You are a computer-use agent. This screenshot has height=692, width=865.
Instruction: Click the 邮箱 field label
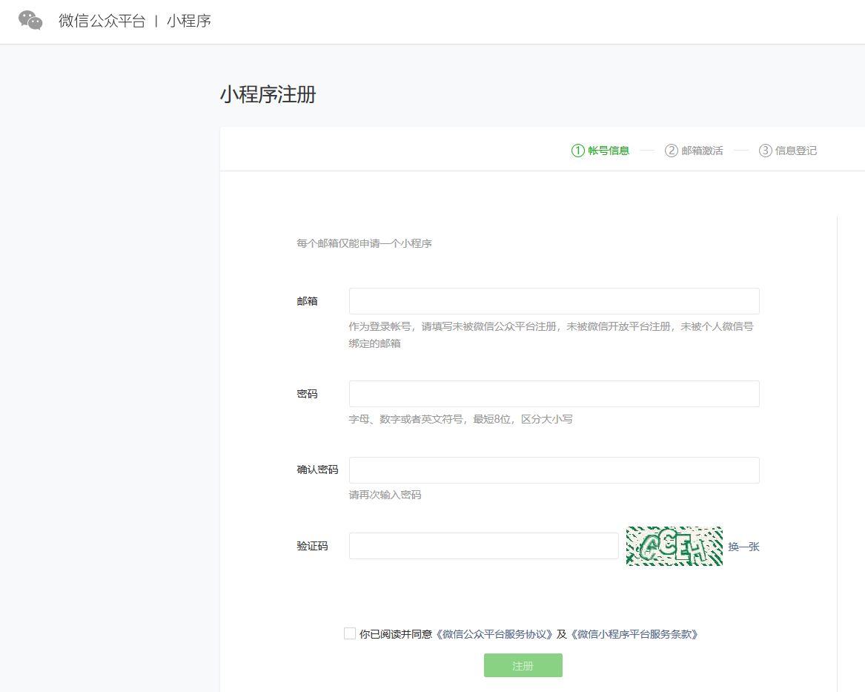308,301
